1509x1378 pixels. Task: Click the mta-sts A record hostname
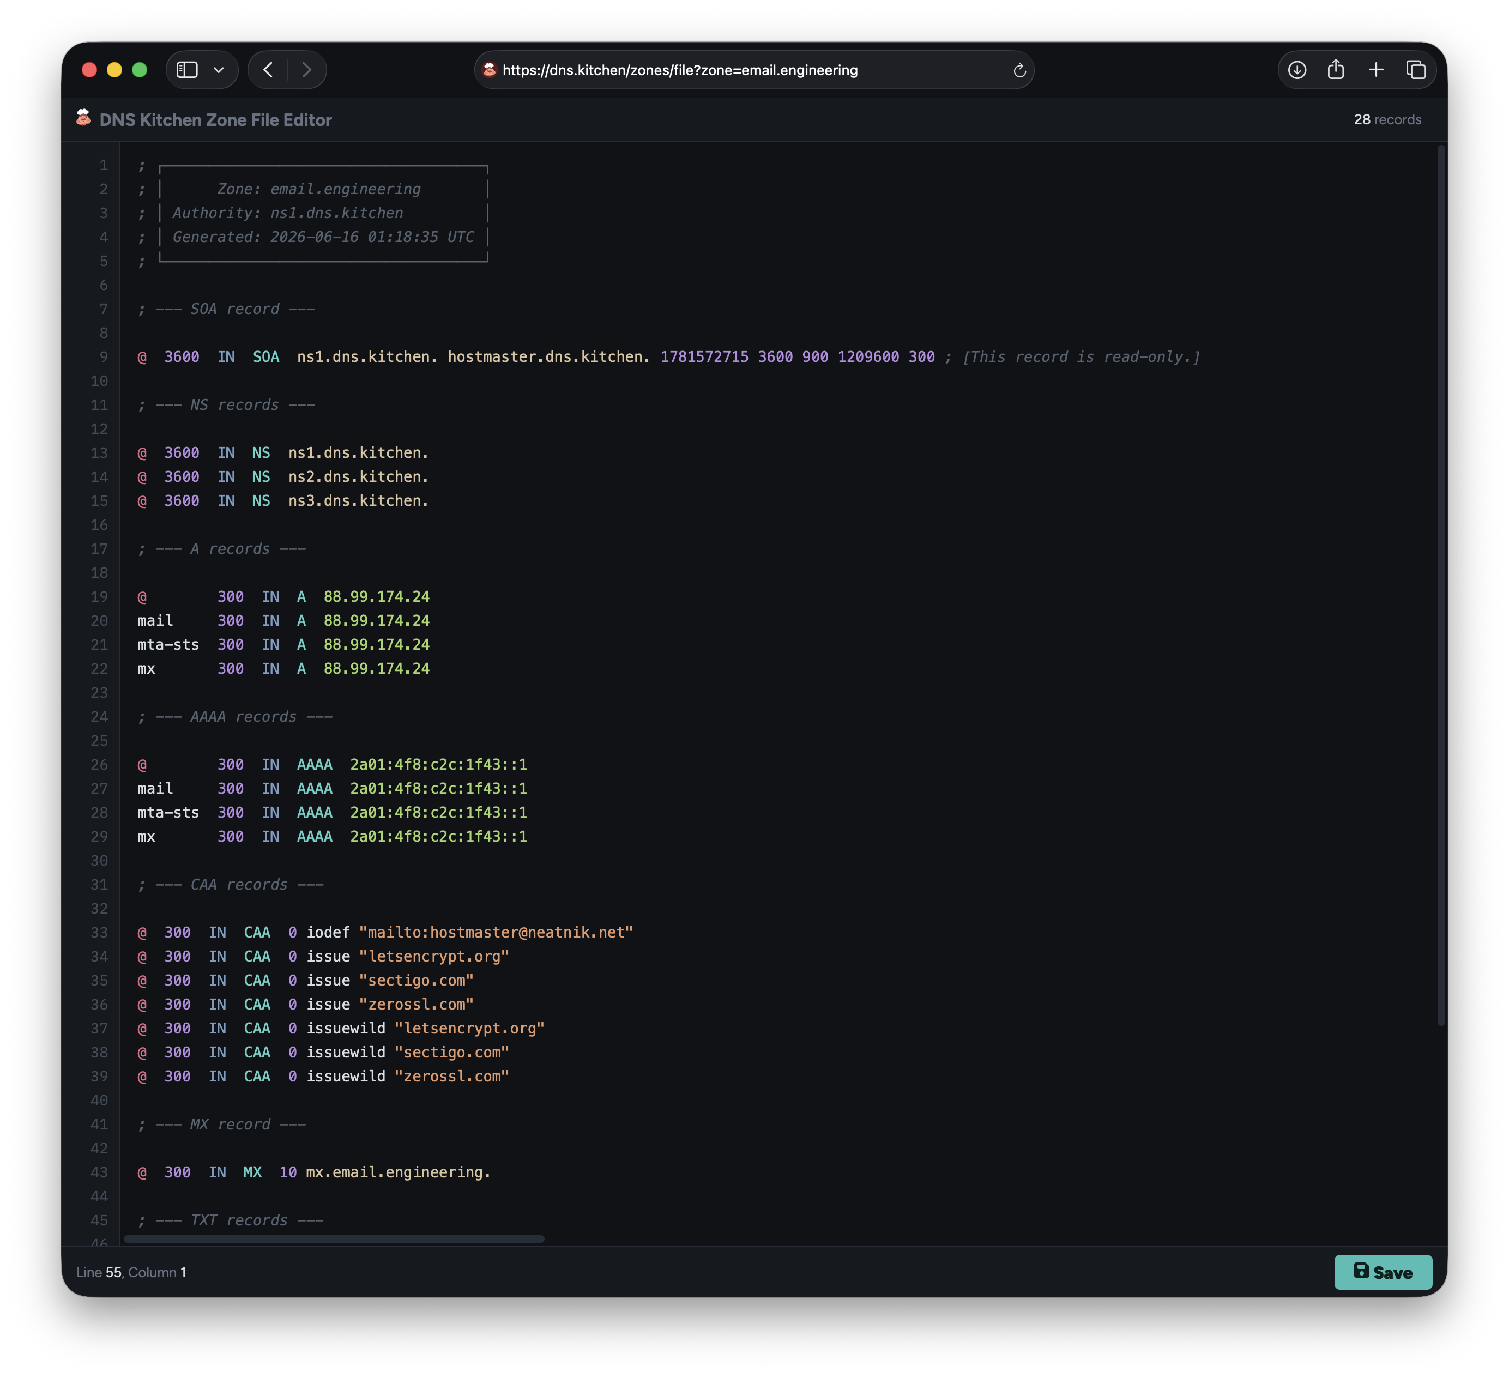[x=168, y=644]
